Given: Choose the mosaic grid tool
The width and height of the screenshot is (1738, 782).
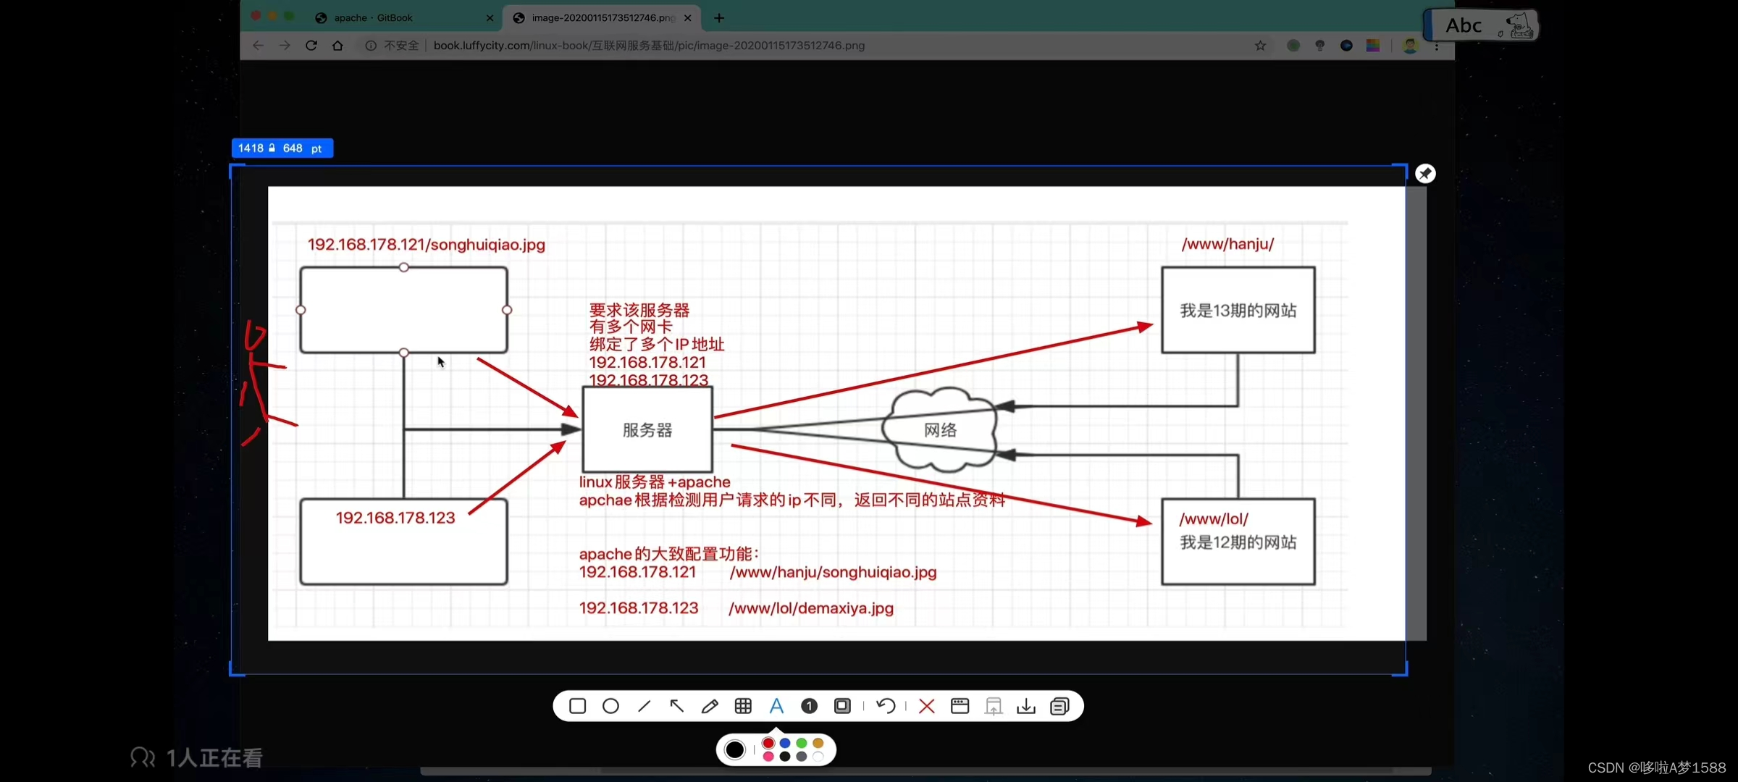Looking at the screenshot, I should [743, 706].
